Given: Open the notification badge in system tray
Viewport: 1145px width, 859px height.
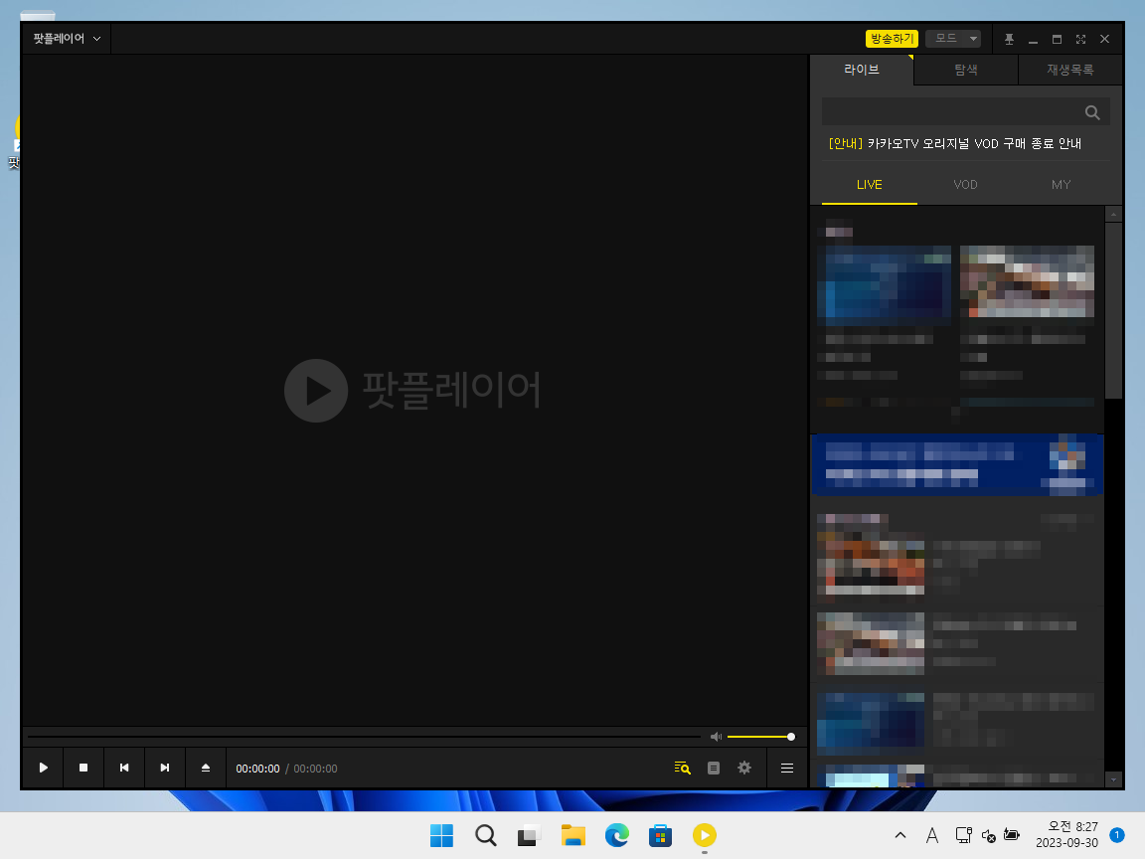Looking at the screenshot, I should 1116,834.
